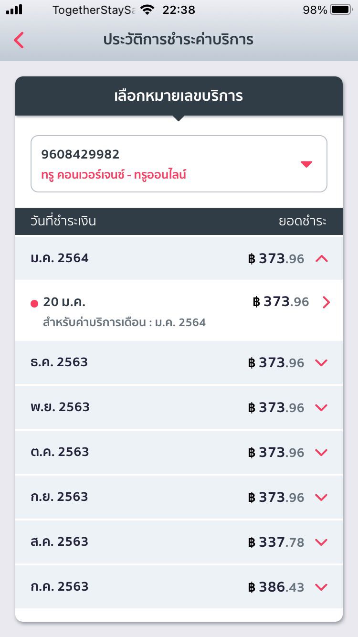
Task: Expand the ก.ค. 2563 chevron
Action: pos(322,587)
